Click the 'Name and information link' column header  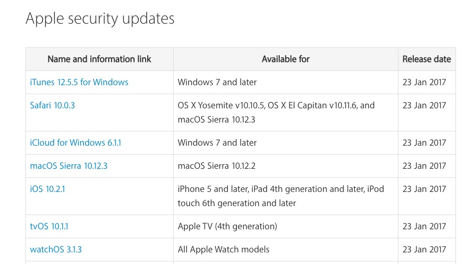(x=99, y=59)
